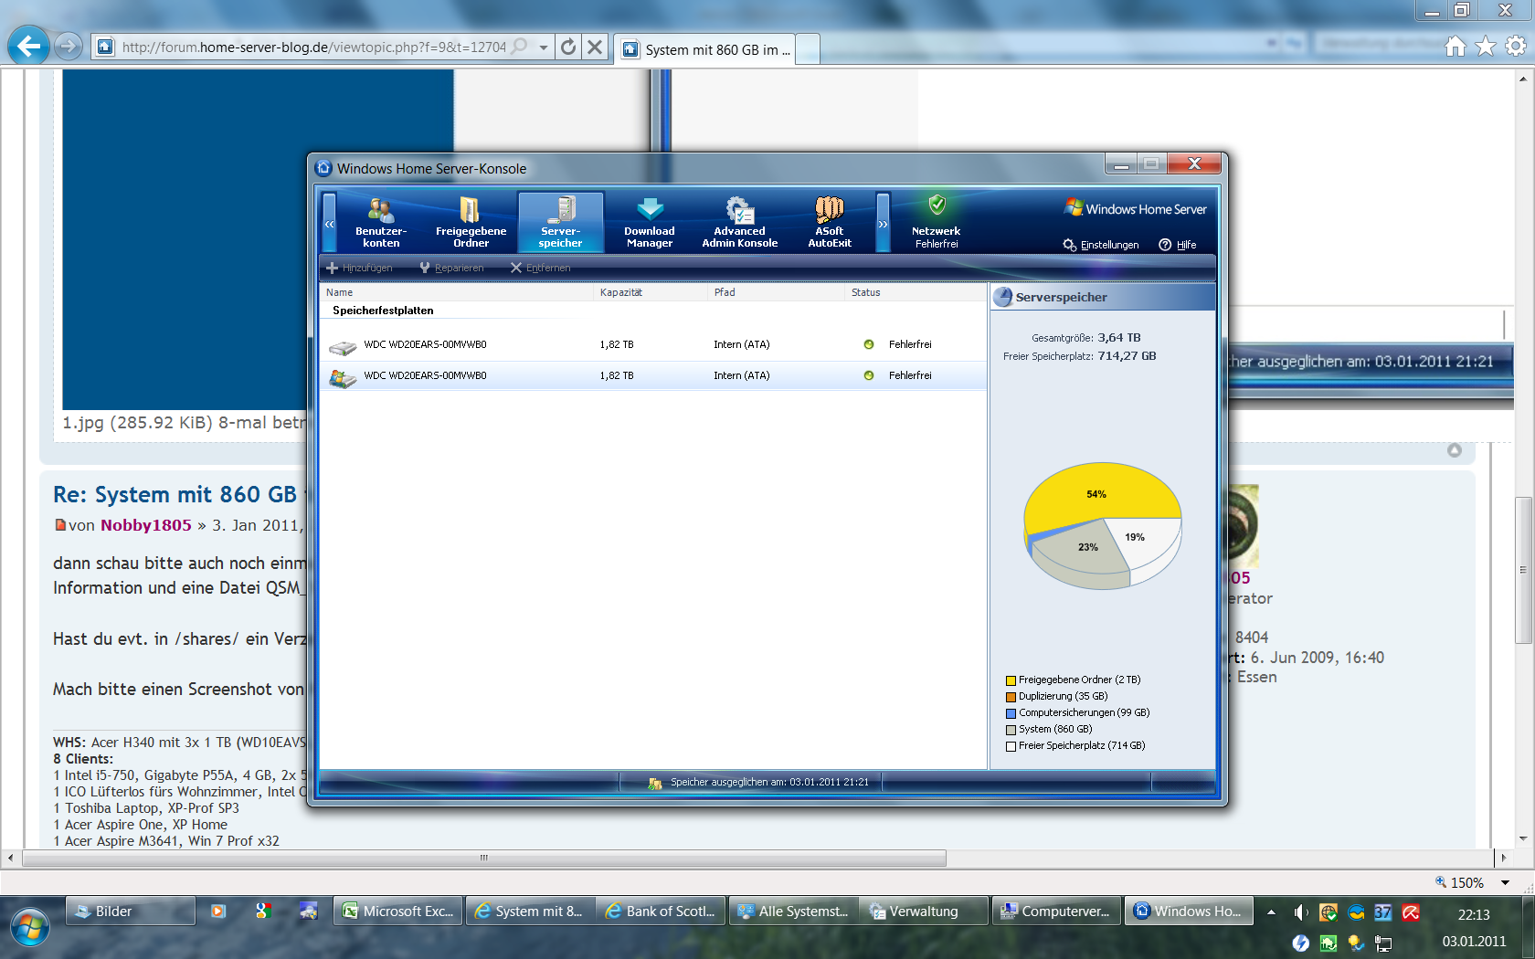Open the ASoft AutoExit tab
Screen dimensions: 1535x959
coord(830,222)
